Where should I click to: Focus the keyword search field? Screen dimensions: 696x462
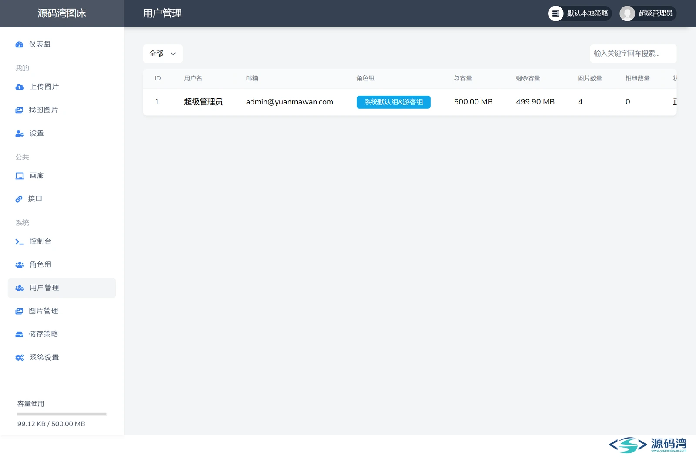tap(633, 54)
